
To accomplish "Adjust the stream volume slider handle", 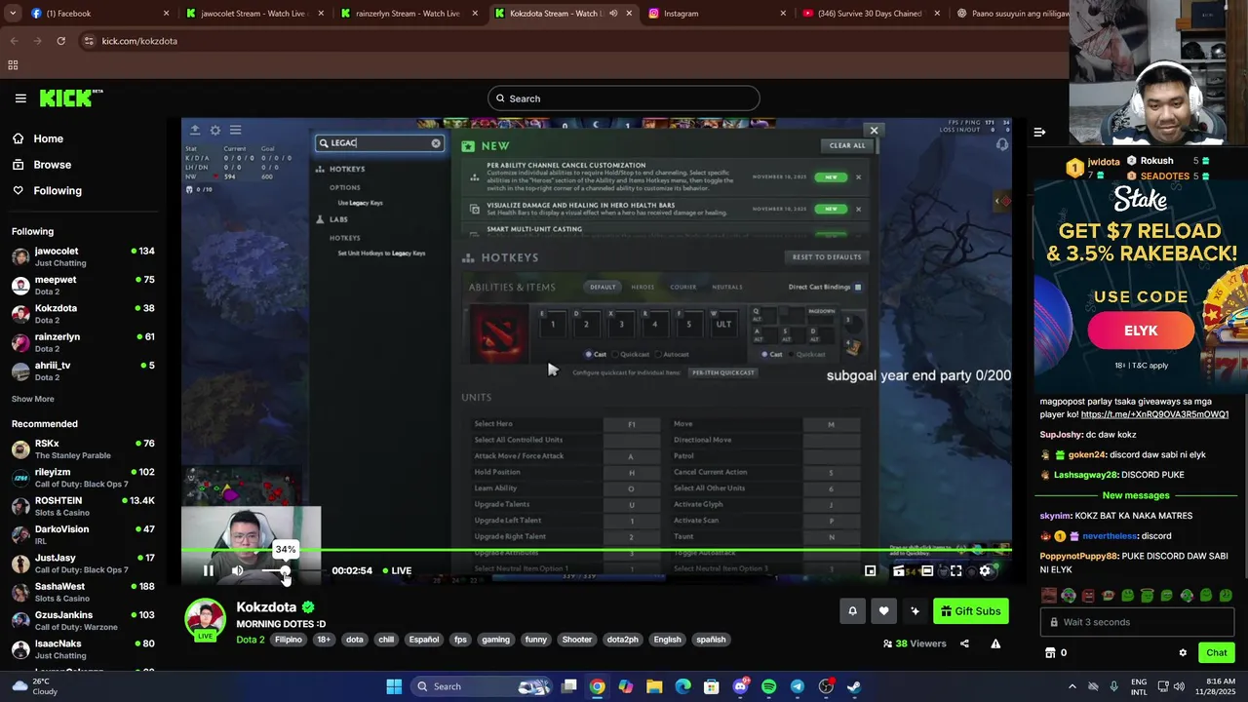I will 285,571.
